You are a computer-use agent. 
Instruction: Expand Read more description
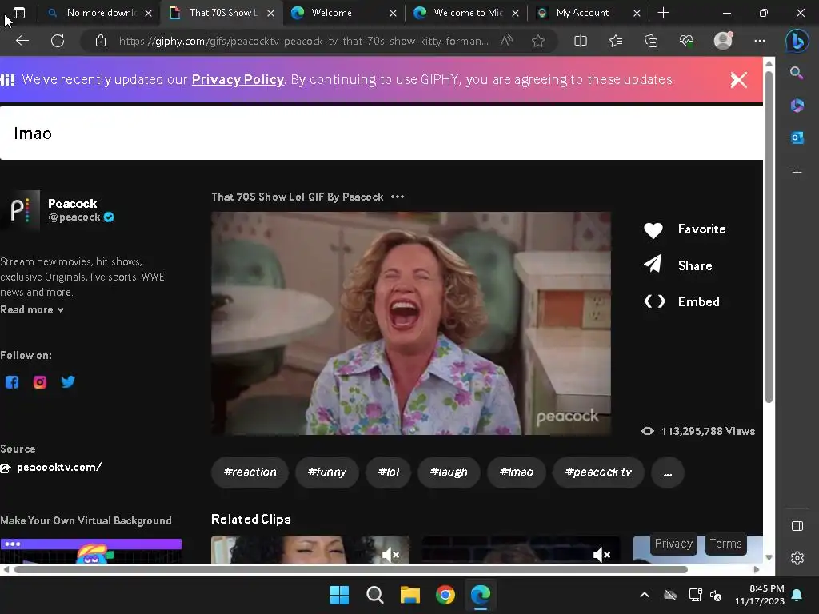pos(32,309)
